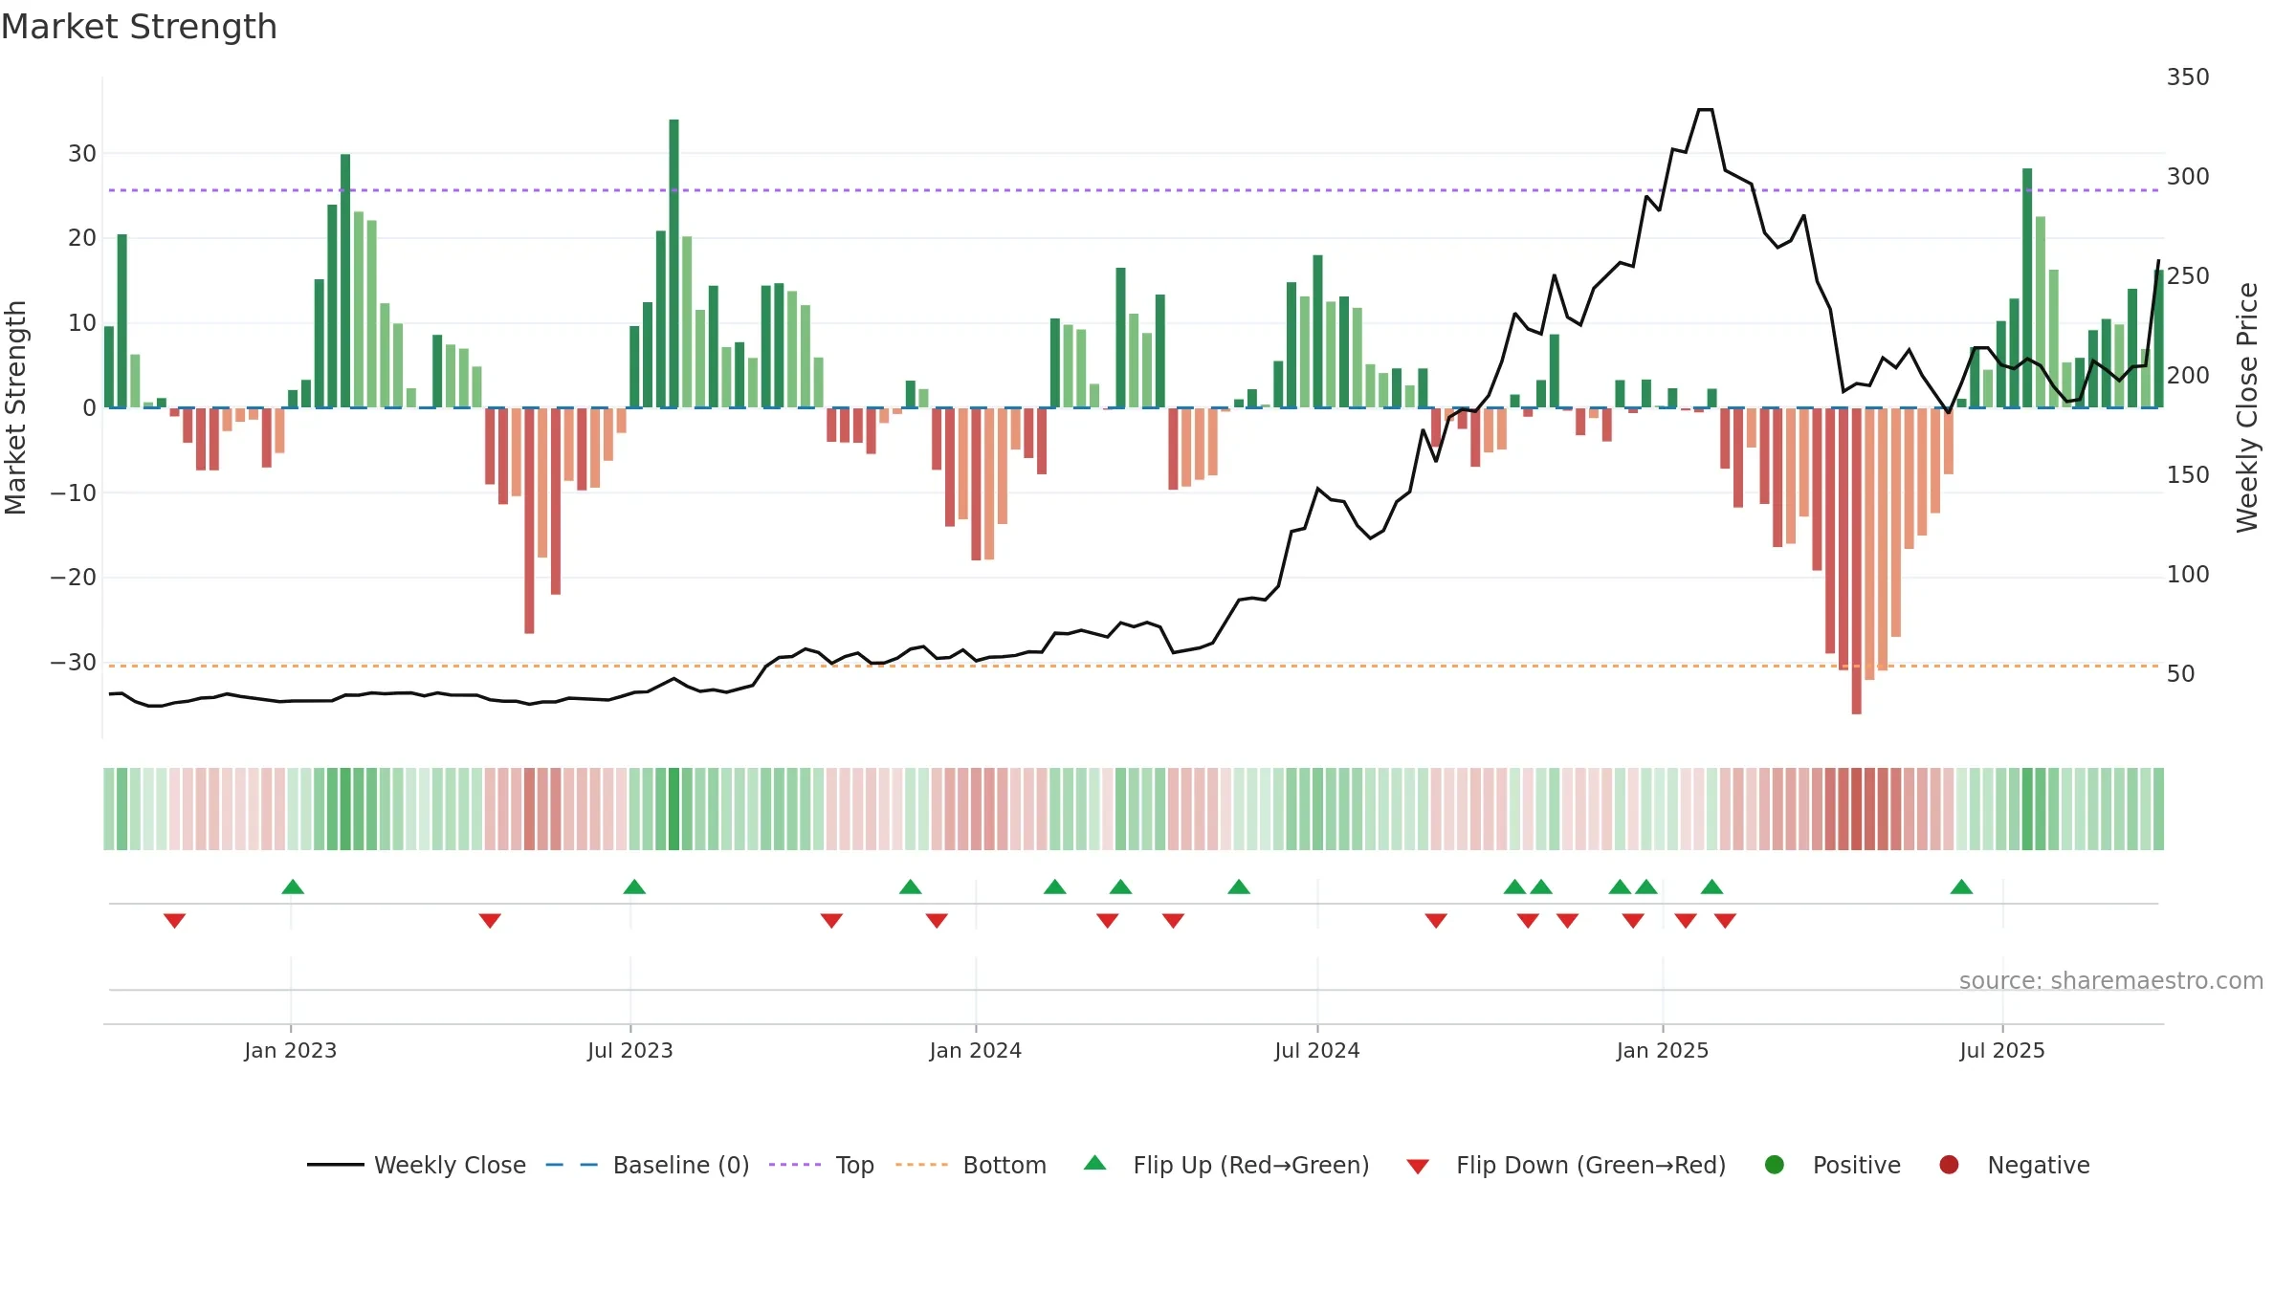This screenshot has width=2296, height=1291.
Task: Click the tallest green strength bar above the Top line
Action: pos(673,263)
